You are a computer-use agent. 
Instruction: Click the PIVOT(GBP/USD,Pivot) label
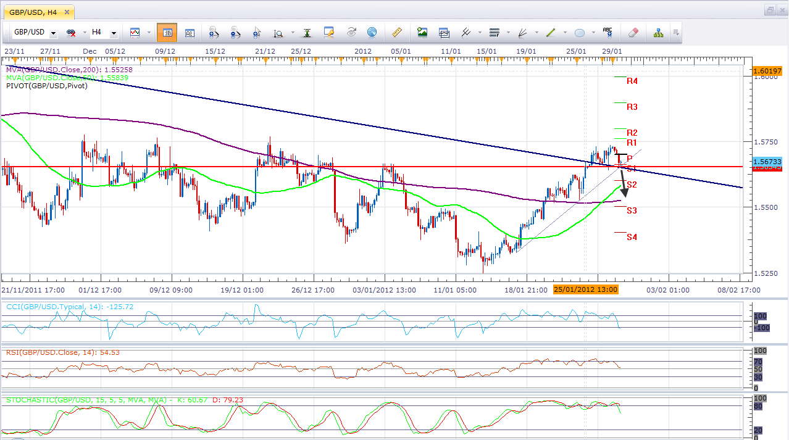point(47,86)
